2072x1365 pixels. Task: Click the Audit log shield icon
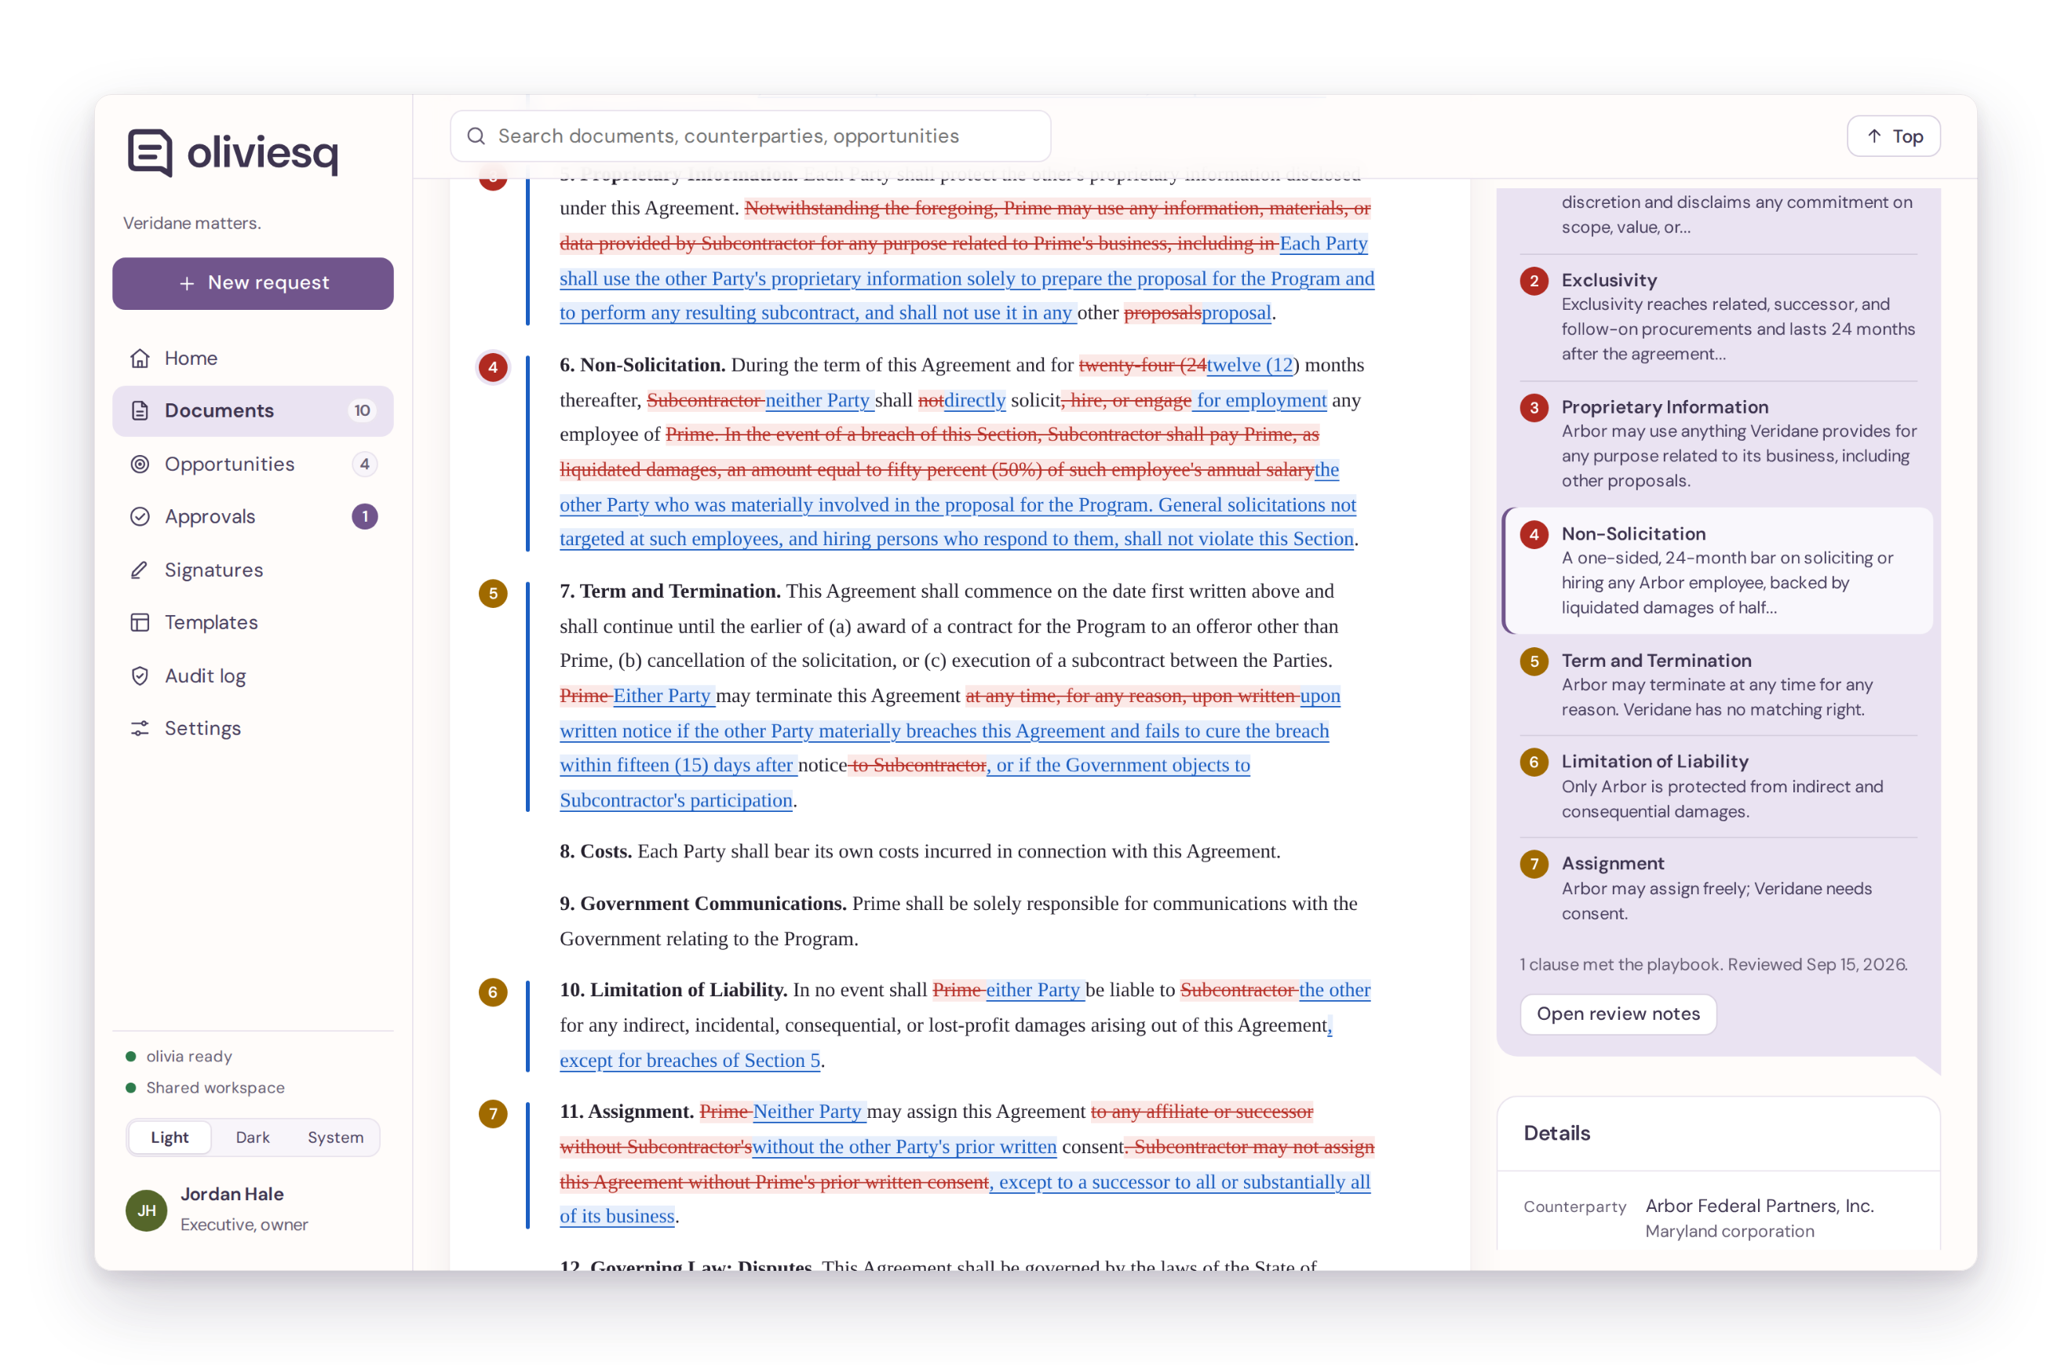(140, 676)
